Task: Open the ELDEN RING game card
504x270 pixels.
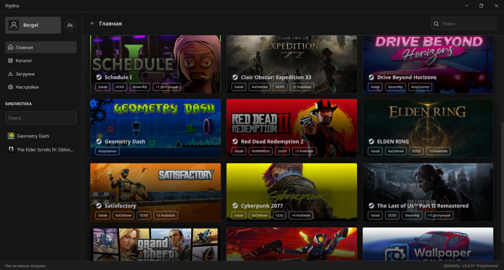Action: [x=428, y=128]
